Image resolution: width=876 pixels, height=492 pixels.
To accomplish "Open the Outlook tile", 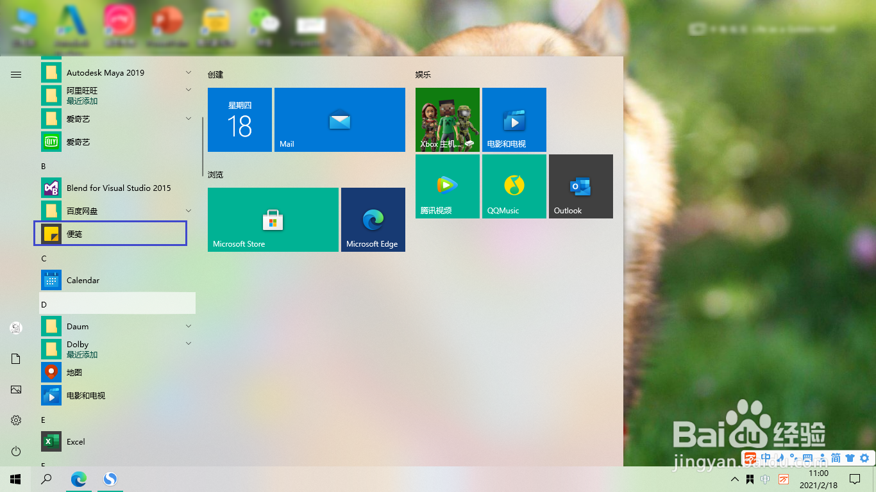I will click(x=581, y=186).
